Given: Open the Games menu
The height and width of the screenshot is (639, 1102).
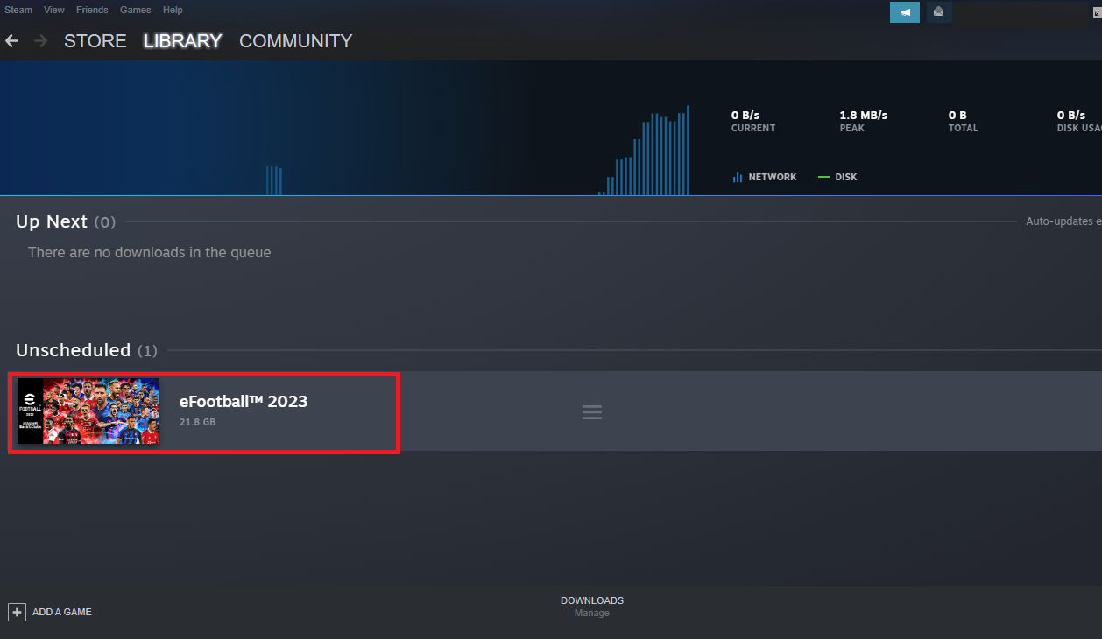Looking at the screenshot, I should pos(135,10).
